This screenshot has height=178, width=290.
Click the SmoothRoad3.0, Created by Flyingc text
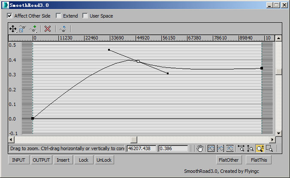tap(221, 171)
